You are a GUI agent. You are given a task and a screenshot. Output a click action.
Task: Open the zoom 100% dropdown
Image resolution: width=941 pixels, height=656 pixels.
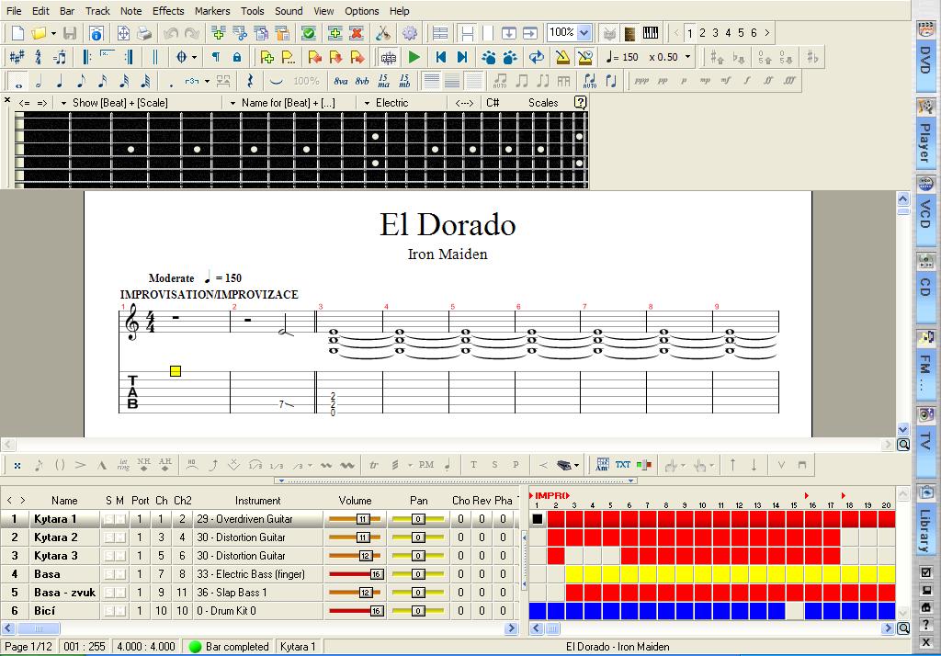pyautogui.click(x=584, y=32)
